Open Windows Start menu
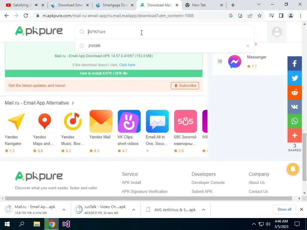The width and height of the screenshot is (307, 230). click(7, 224)
